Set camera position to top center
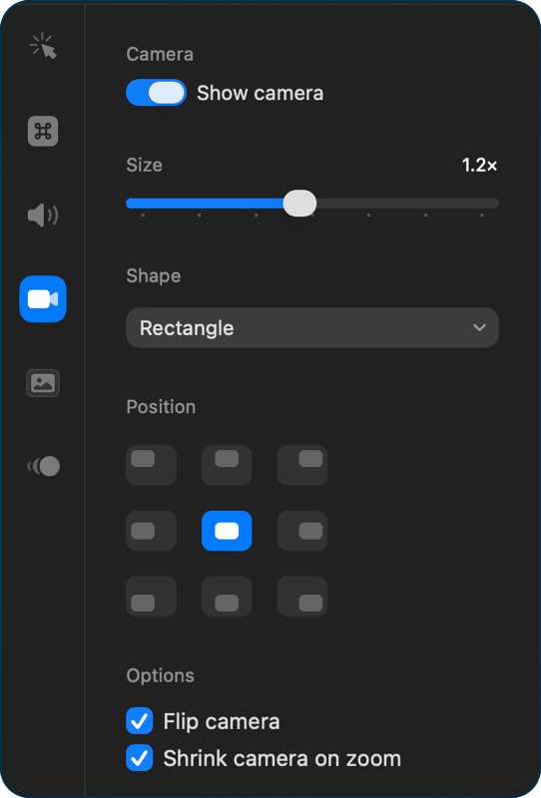541x798 pixels. (x=227, y=465)
